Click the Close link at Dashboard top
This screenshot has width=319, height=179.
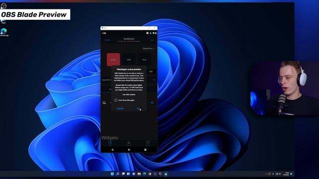coord(108,40)
